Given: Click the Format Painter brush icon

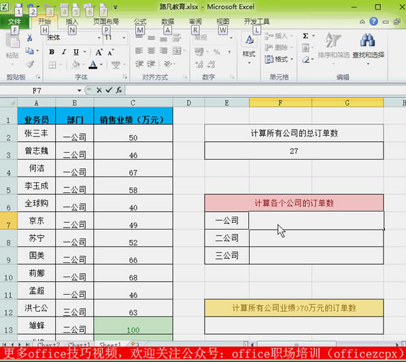Looking at the screenshot, I should click(30, 64).
